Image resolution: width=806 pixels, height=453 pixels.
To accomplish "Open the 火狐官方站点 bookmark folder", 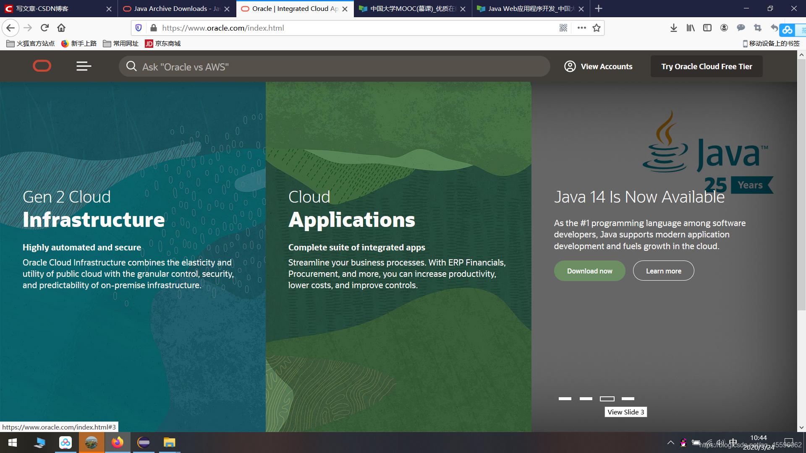I will (x=31, y=44).
